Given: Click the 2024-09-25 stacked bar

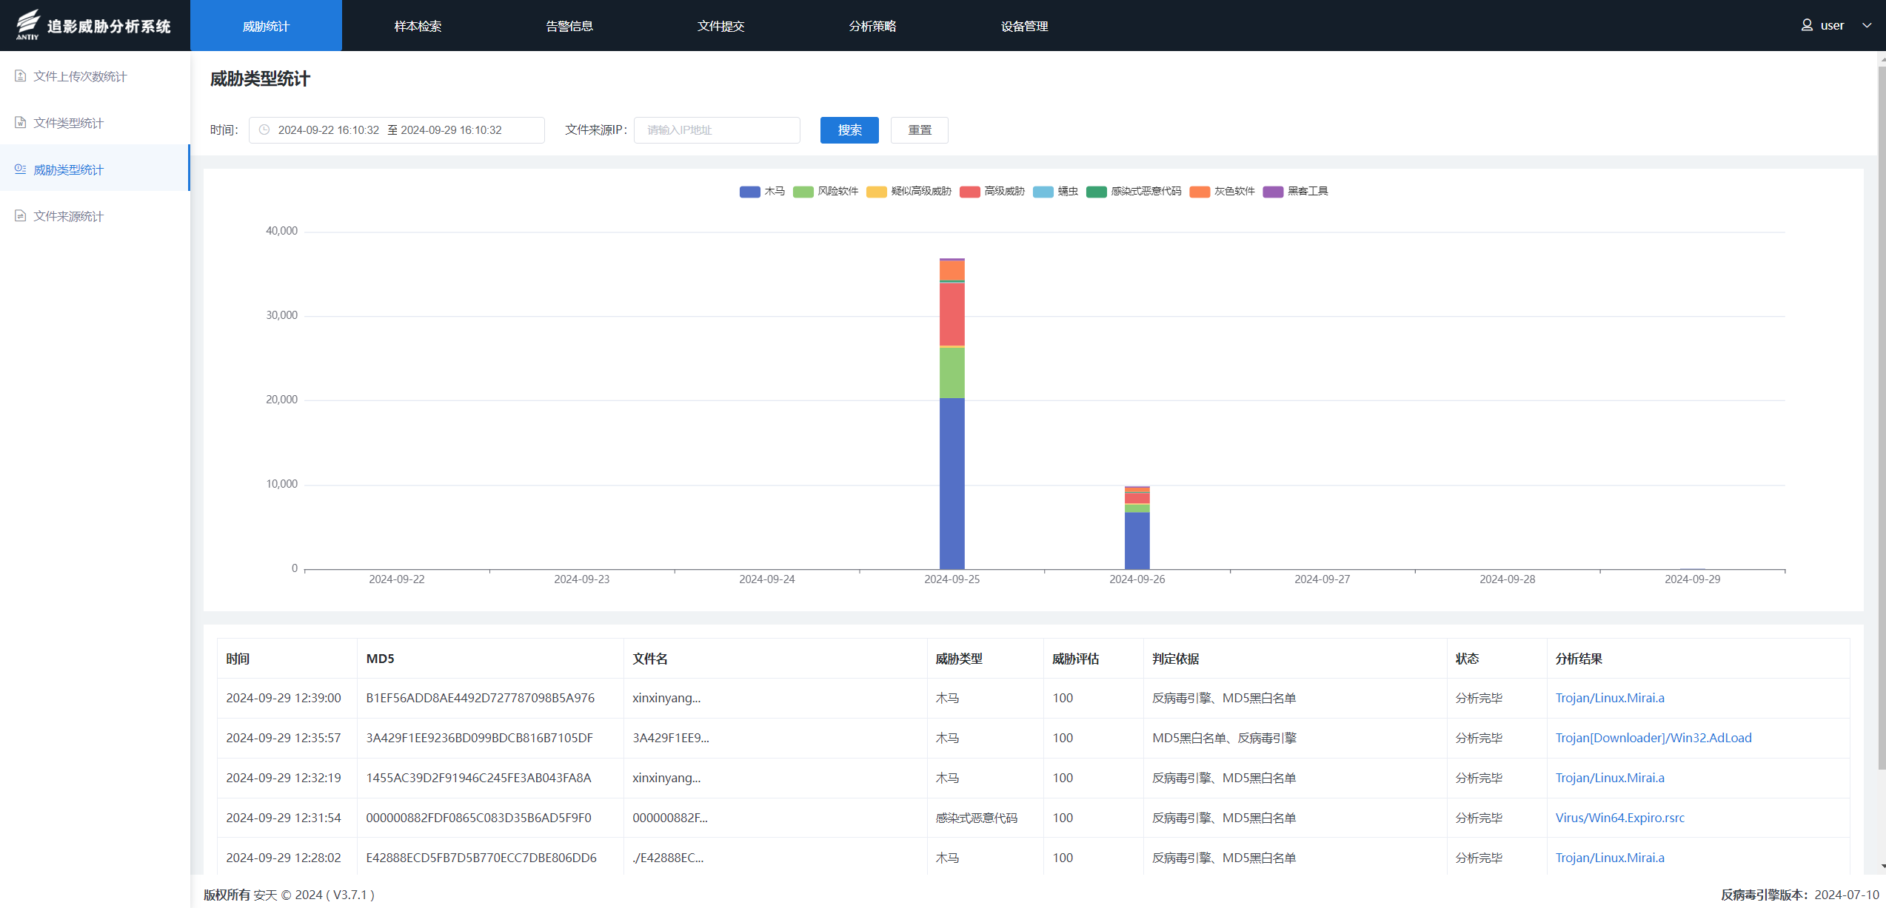Looking at the screenshot, I should 952,414.
